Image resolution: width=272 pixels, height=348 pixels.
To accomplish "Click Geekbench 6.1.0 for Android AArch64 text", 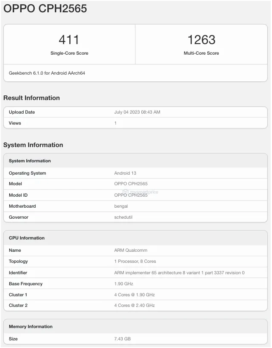I will pyautogui.click(x=47, y=73).
